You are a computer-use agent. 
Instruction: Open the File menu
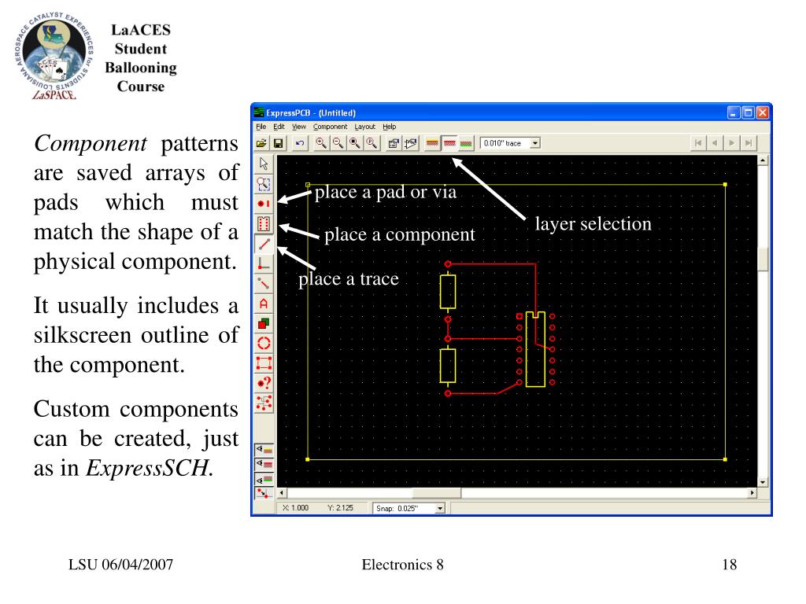click(261, 127)
